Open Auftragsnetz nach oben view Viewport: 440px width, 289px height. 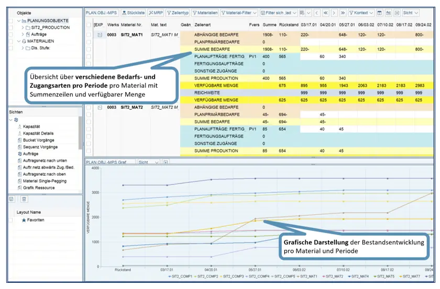point(45,174)
